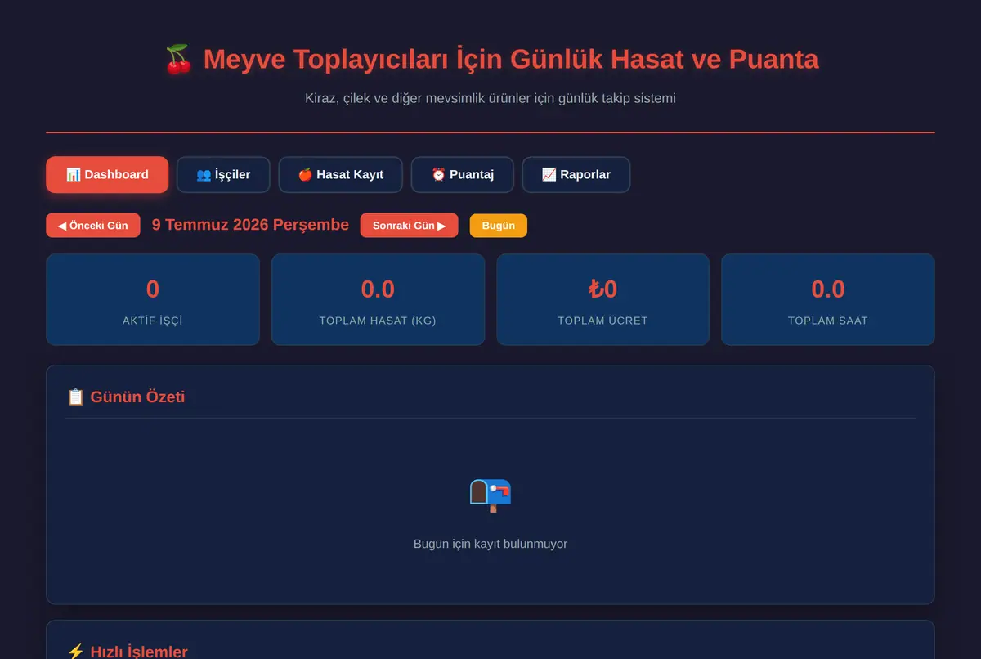This screenshot has height=659, width=981.
Task: Click the Aktif İşçi stat card
Action: point(153,299)
